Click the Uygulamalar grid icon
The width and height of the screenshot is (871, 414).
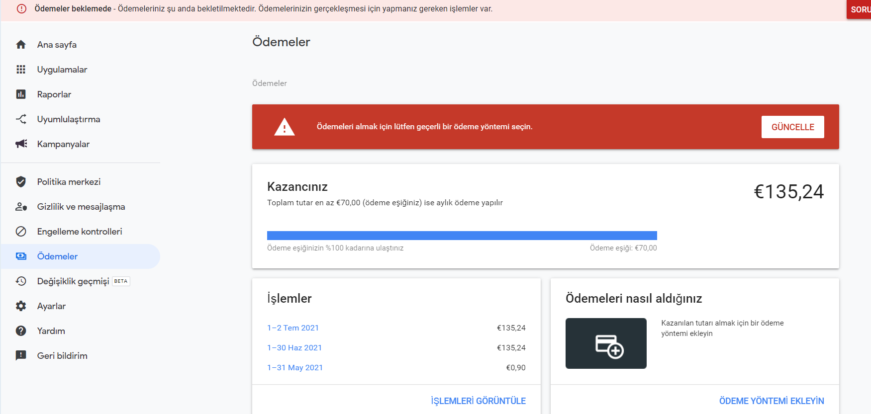click(x=21, y=70)
